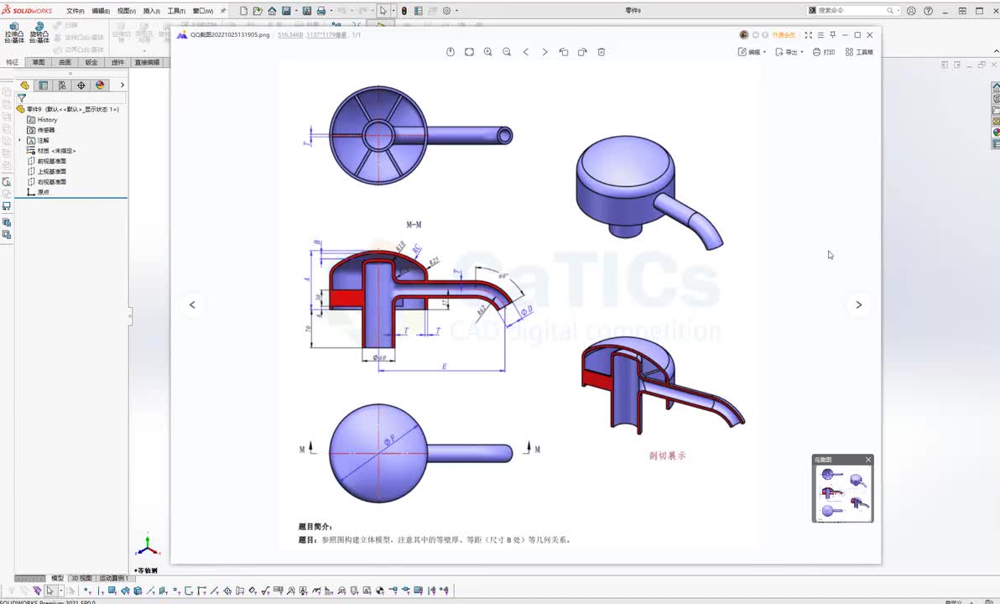Create a new document from SolidWorks toolbar
1000x604 pixels.
pos(243,11)
